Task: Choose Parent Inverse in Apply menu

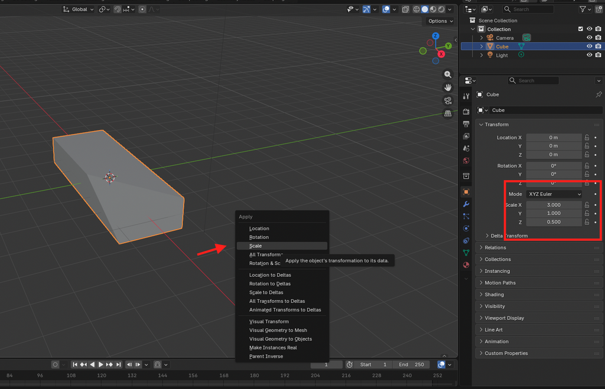Action: [x=282, y=356]
